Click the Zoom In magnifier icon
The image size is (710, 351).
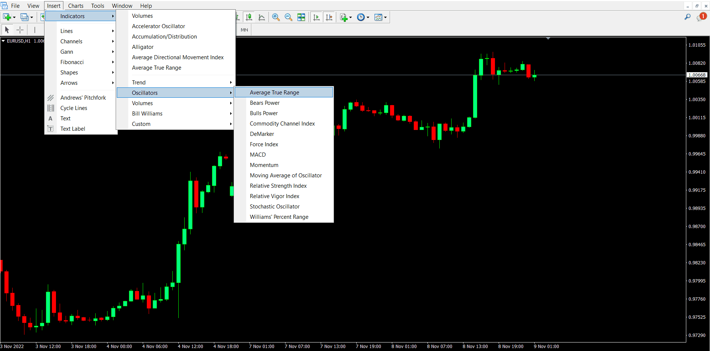(x=276, y=17)
